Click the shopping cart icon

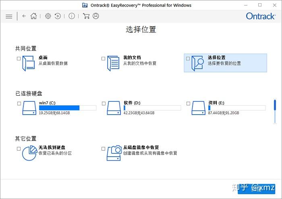click(x=86, y=16)
